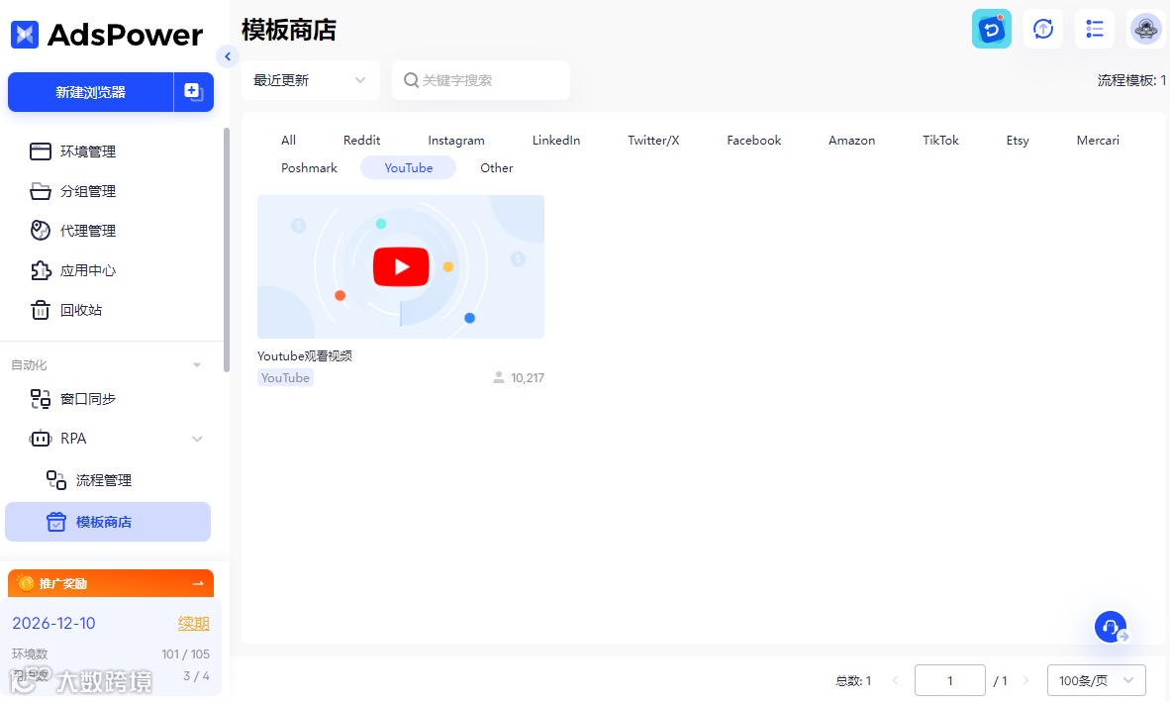
Task: Open the Youtube观看视频 template thumbnail
Action: coord(401,266)
